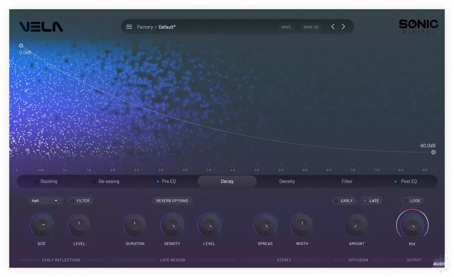
Task: Click the EARLY REFLECTIONS section label
Action: tap(61, 260)
